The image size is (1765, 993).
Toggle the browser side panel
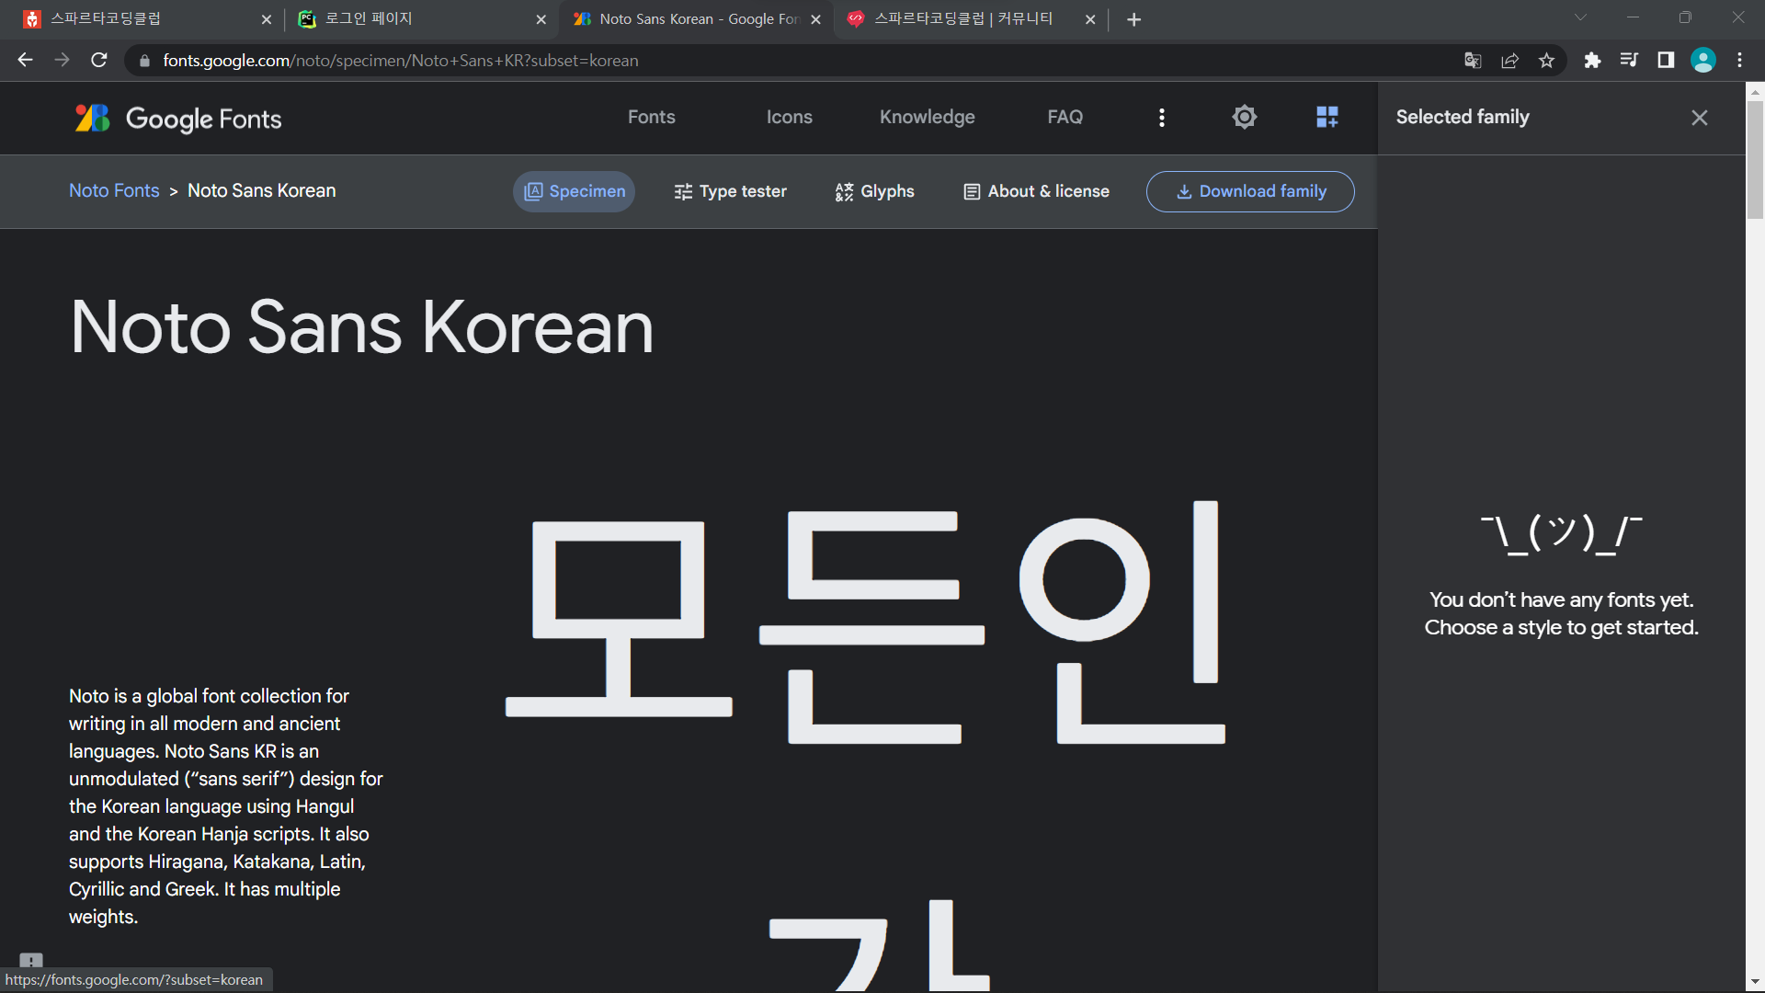pos(1666,61)
